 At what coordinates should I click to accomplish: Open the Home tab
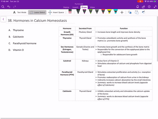pos(66,7)
